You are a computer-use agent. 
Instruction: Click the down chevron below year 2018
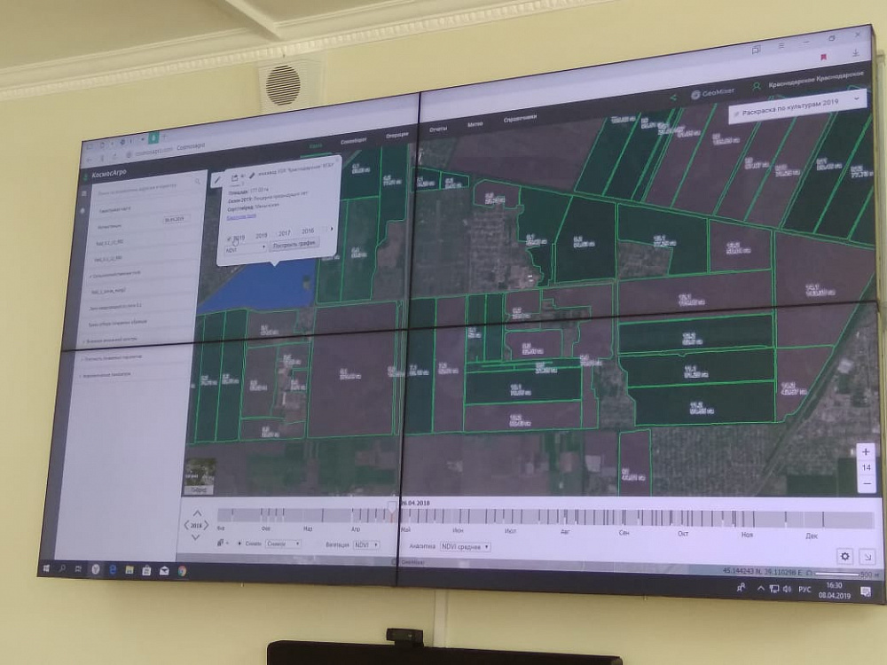(x=196, y=537)
